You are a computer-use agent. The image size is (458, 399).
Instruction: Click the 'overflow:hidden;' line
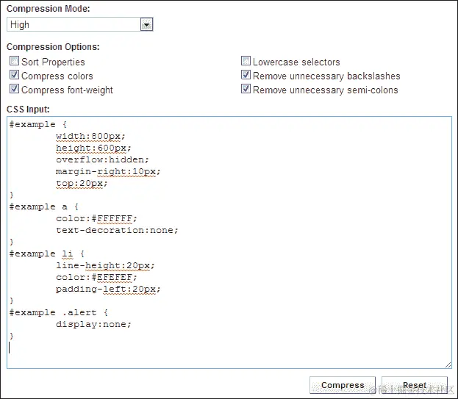[x=102, y=159]
